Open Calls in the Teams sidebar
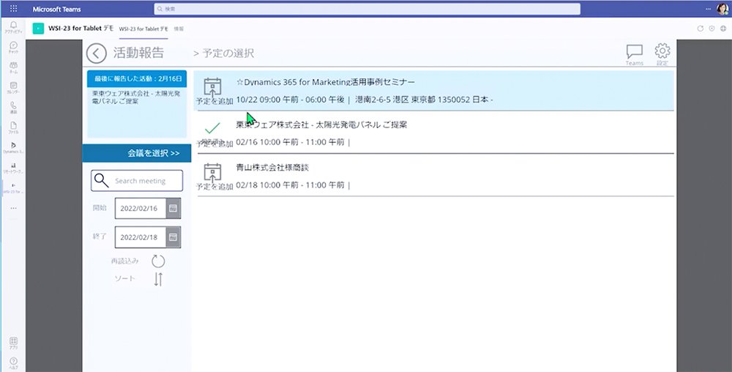Screen dimensions: 732x372 point(13,108)
